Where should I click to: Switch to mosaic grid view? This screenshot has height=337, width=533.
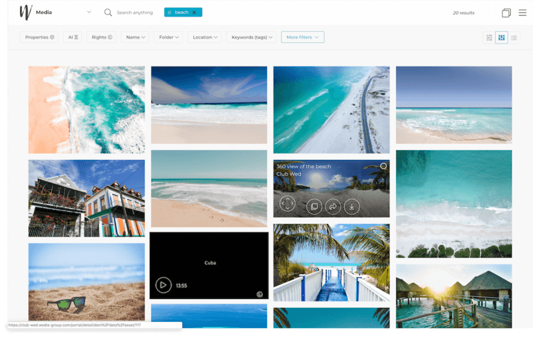(501, 37)
